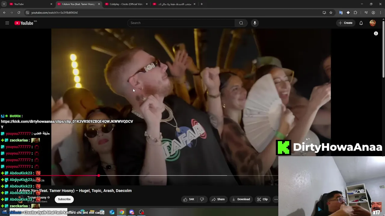Open Outlook from the taskbar
Image resolution: width=385 pixels, height=216 pixels.
pos(112,212)
